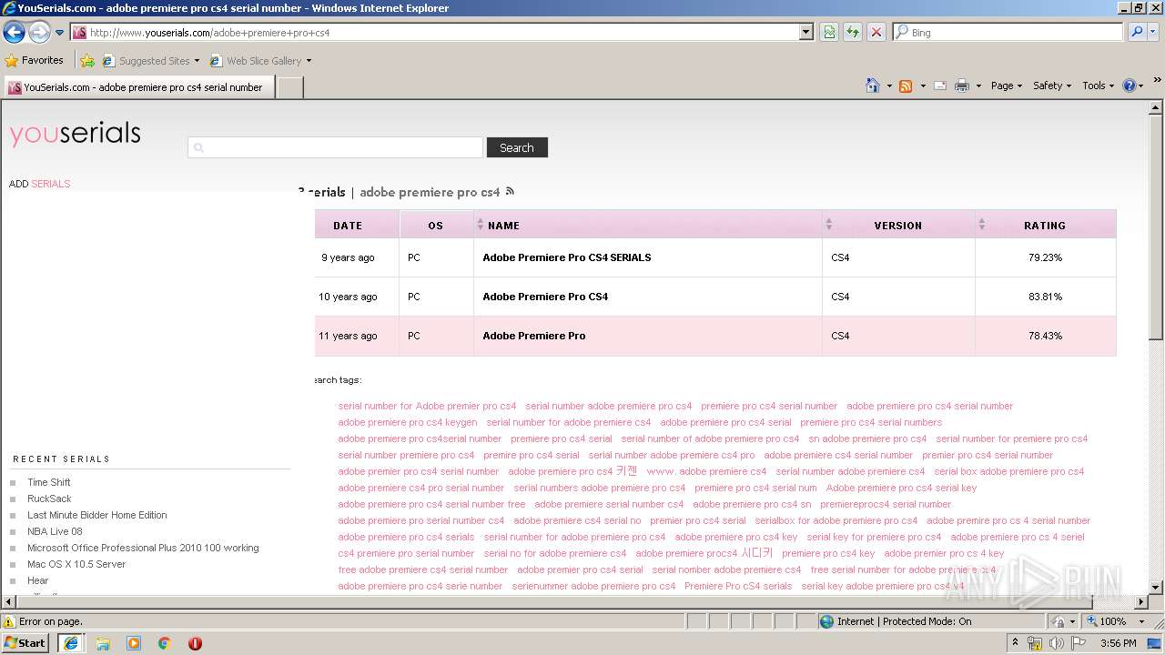
Task: Click the red circular taskbar icon
Action: click(195, 643)
